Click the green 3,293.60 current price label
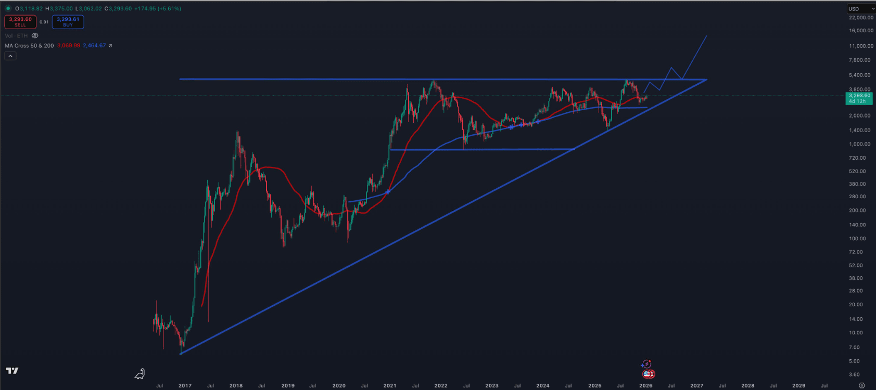876x390 pixels. [x=859, y=96]
